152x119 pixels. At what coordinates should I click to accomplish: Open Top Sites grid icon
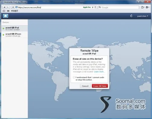click(8, 11)
